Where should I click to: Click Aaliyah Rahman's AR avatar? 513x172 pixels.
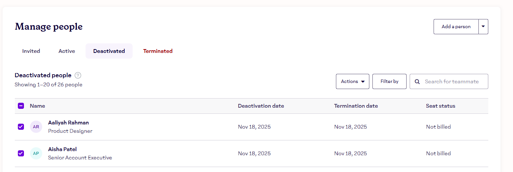point(36,127)
